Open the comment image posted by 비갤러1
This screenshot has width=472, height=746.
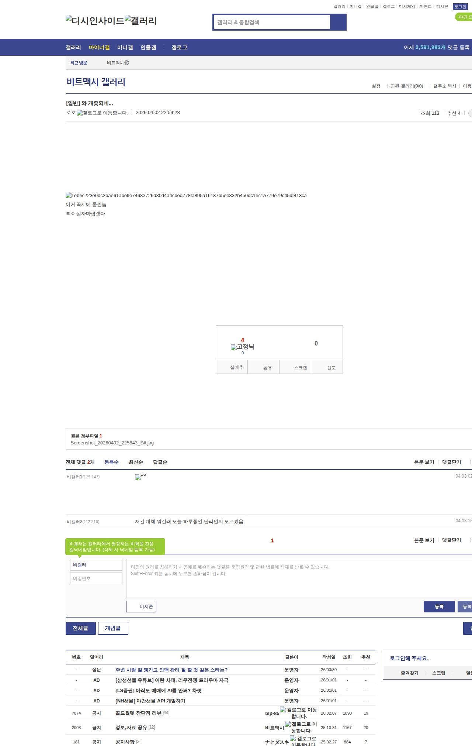pos(140,477)
